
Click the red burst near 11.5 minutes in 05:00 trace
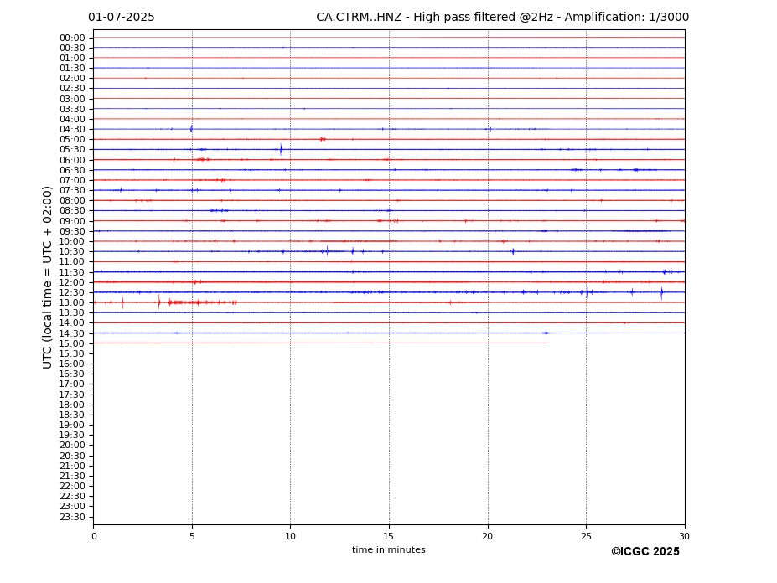click(323, 139)
